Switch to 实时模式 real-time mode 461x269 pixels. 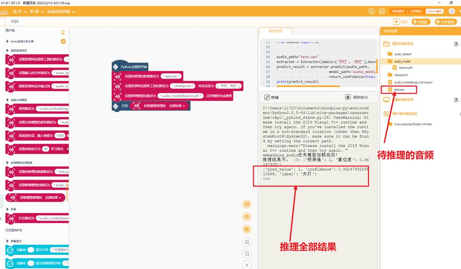tap(398, 11)
